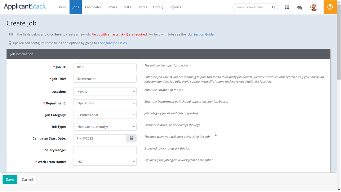Click the Save button
The width and height of the screenshot is (341, 192).
[10, 179]
